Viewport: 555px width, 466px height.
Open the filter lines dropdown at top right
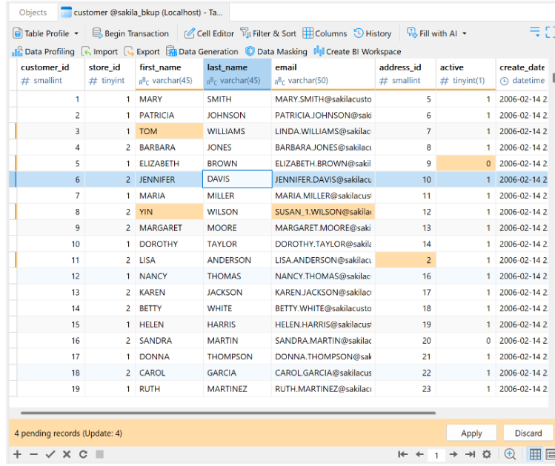[x=535, y=32]
